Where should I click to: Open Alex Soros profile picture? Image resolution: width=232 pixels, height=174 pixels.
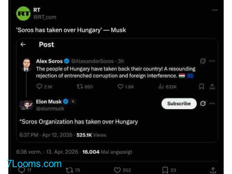(x=25, y=64)
